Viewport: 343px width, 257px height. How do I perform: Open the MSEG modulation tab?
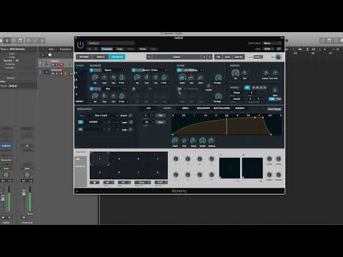click(185, 109)
